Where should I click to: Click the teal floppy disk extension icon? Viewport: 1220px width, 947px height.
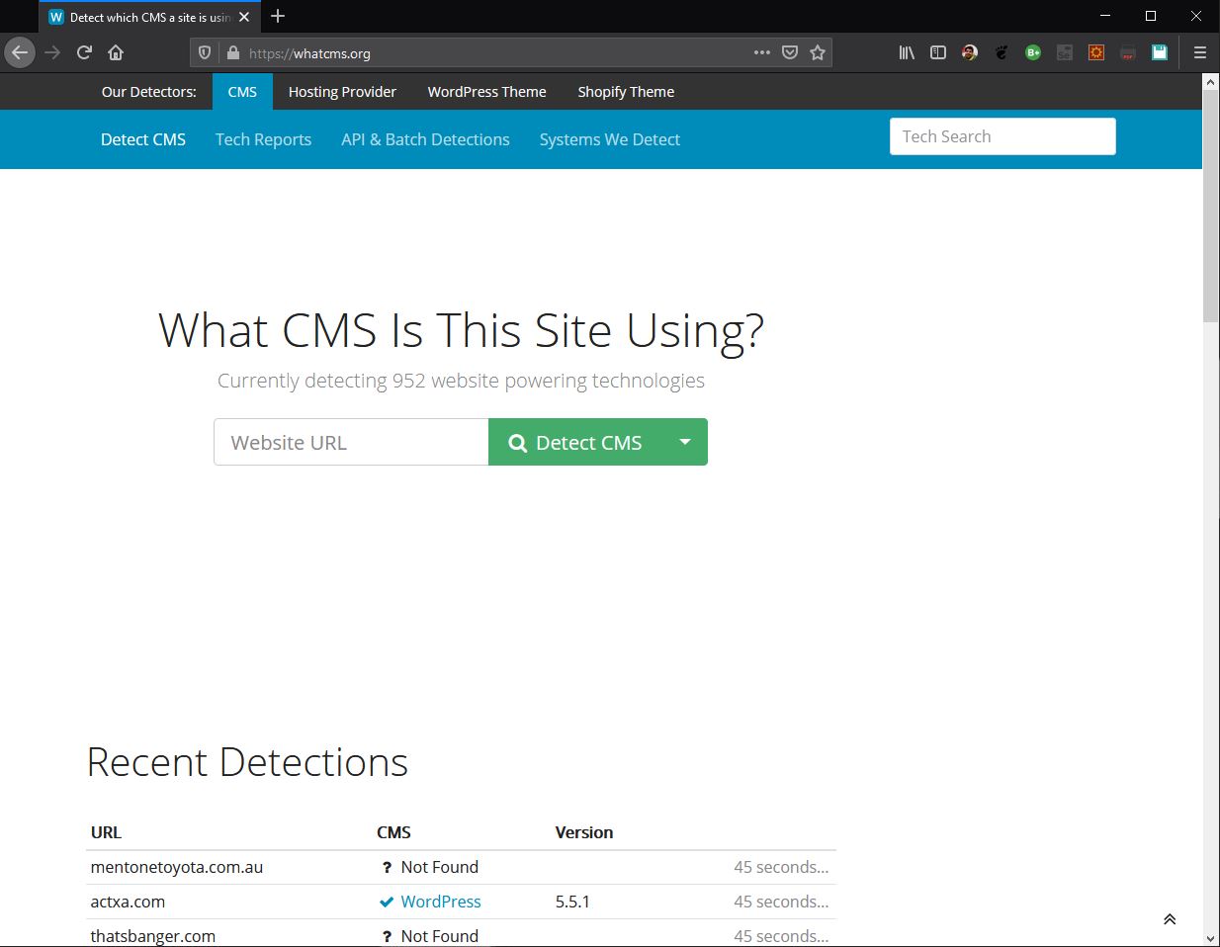[x=1160, y=53]
